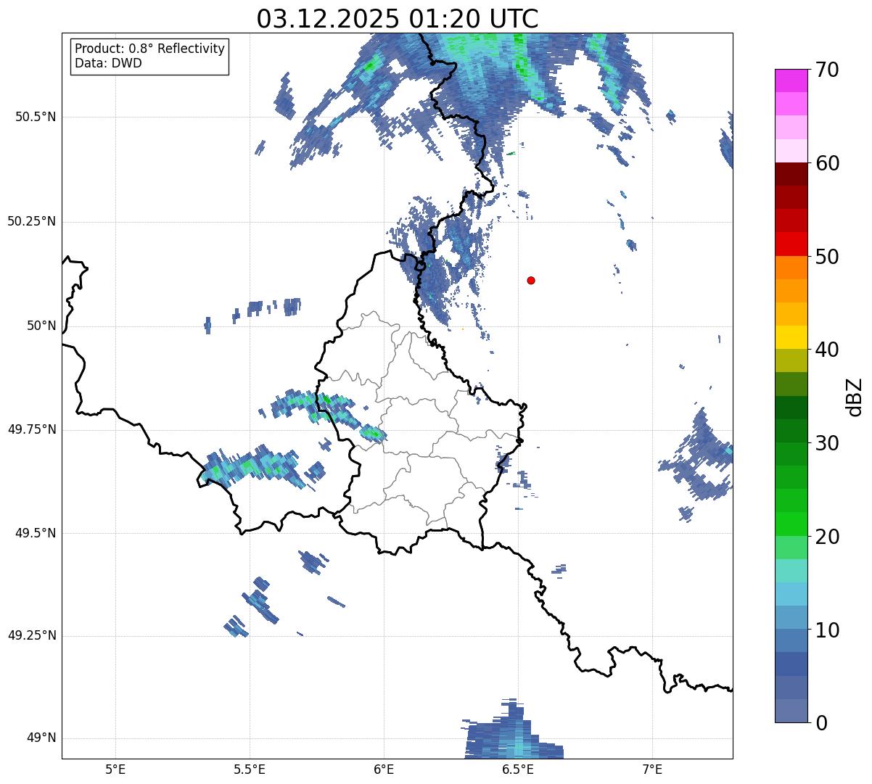Image resolution: width=872 pixels, height=784 pixels.
Task: Click the 50°N latitude label
Action: (41, 326)
